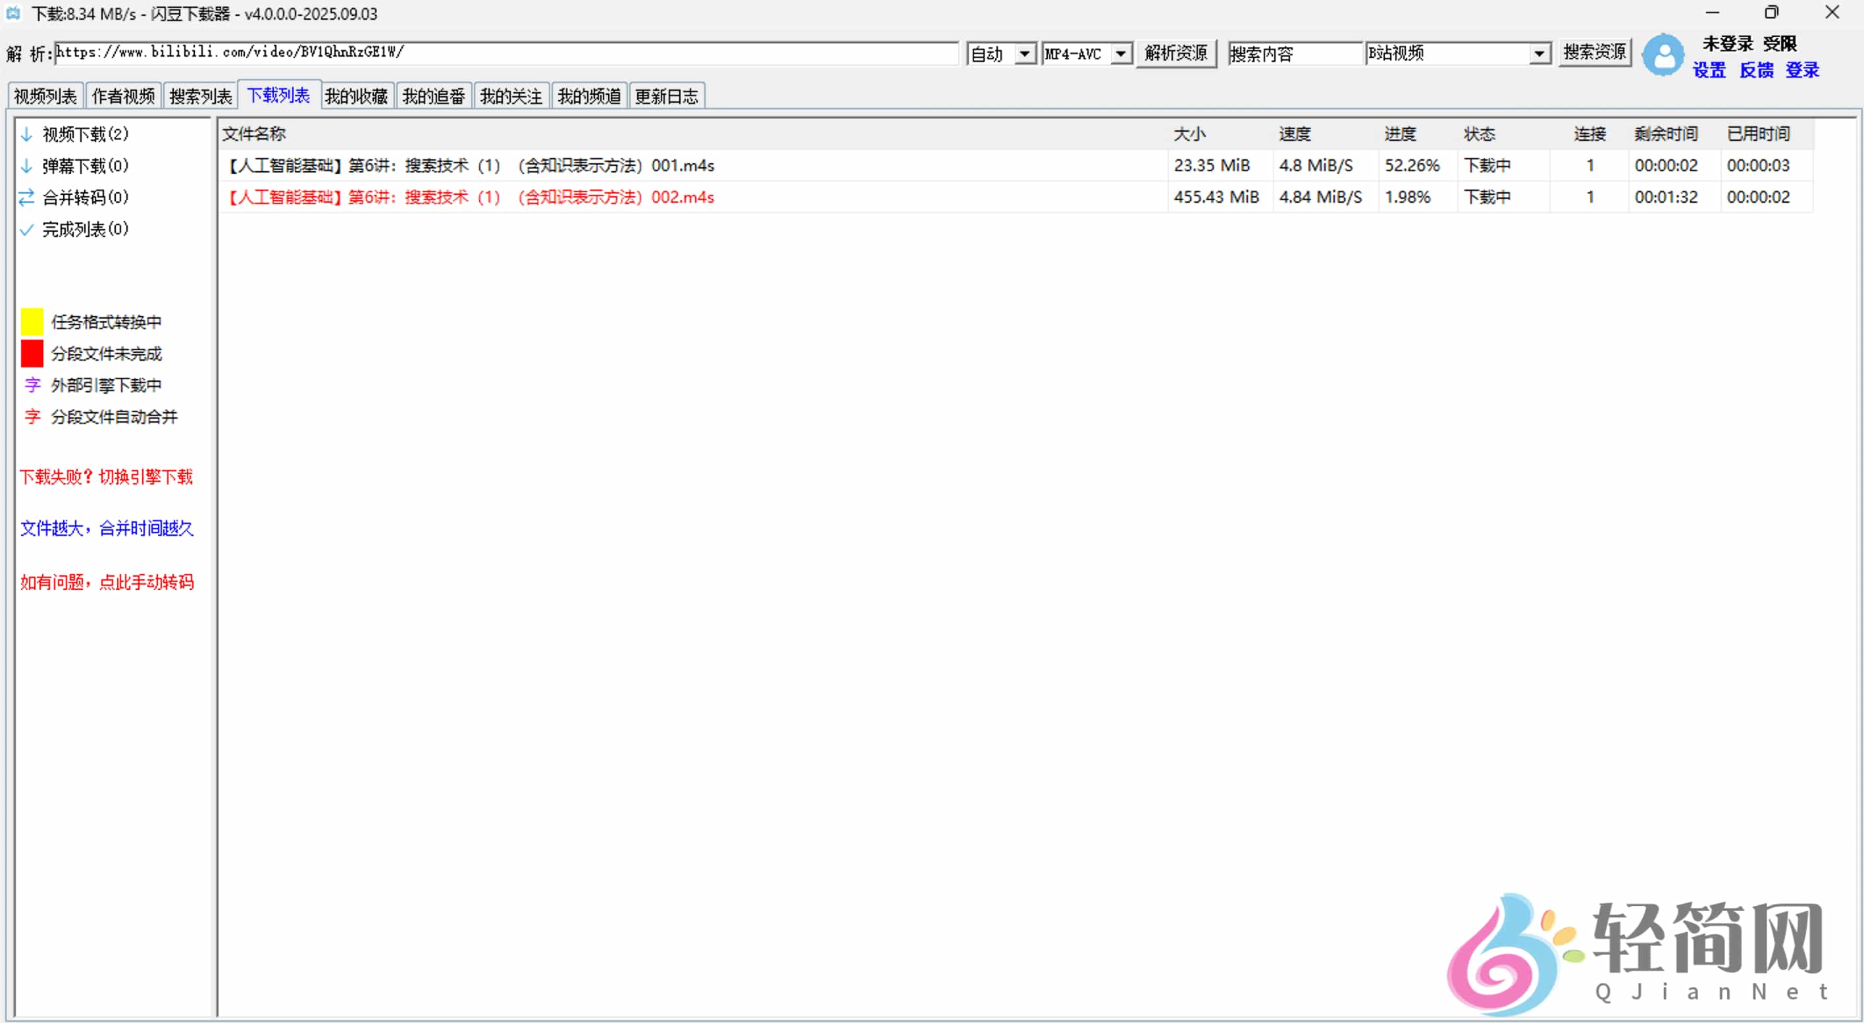Click the completed list checkmark icon
This screenshot has height=1023, width=1864.
pyautogui.click(x=27, y=230)
